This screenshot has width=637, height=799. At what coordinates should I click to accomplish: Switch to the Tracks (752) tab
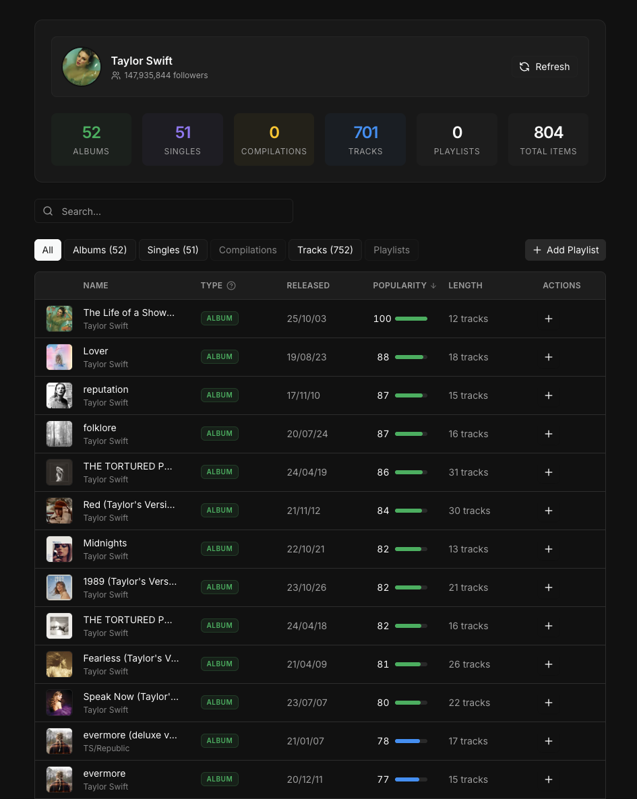(325, 250)
